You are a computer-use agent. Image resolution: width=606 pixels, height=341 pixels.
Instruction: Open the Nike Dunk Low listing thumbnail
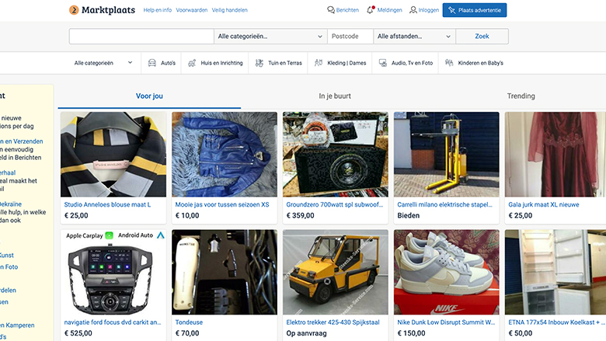point(446,272)
